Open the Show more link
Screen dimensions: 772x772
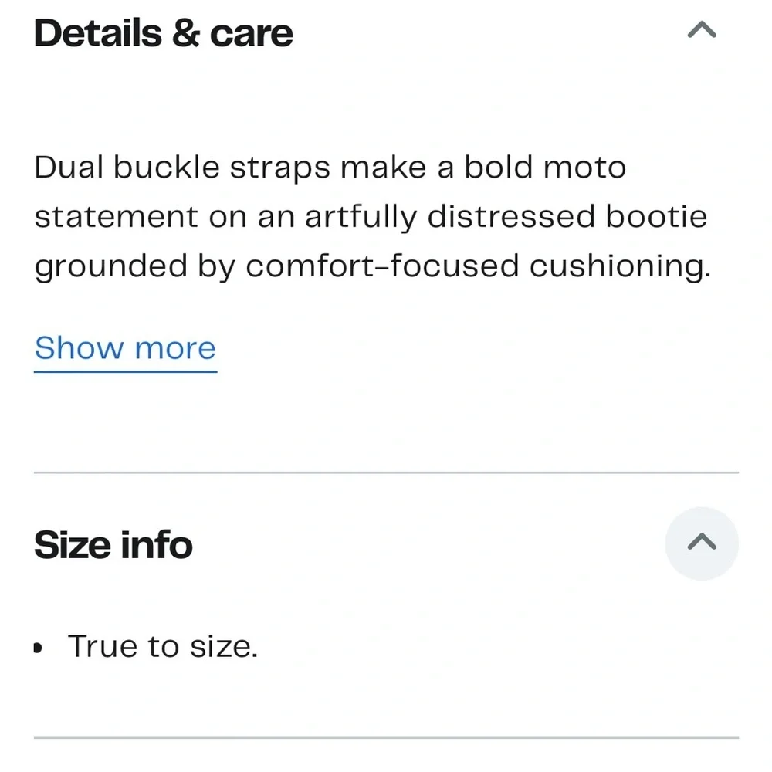[126, 350]
